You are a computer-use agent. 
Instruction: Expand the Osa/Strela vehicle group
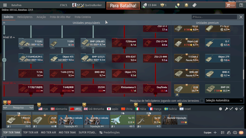(155, 94)
